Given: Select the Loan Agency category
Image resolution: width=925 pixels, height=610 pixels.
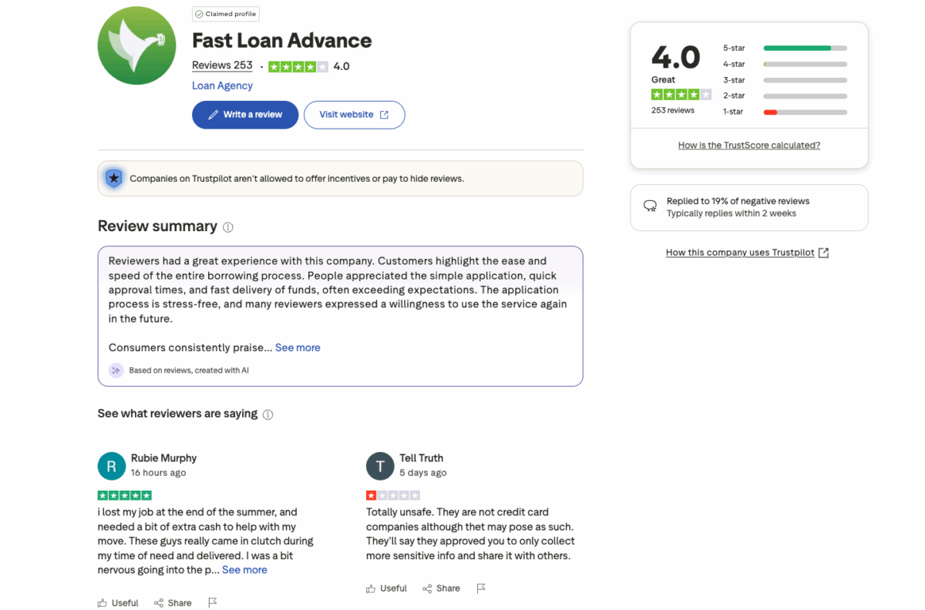Looking at the screenshot, I should point(222,85).
